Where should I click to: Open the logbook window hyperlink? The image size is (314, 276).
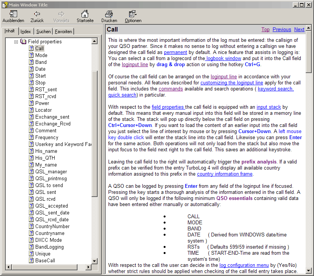coord(223,58)
